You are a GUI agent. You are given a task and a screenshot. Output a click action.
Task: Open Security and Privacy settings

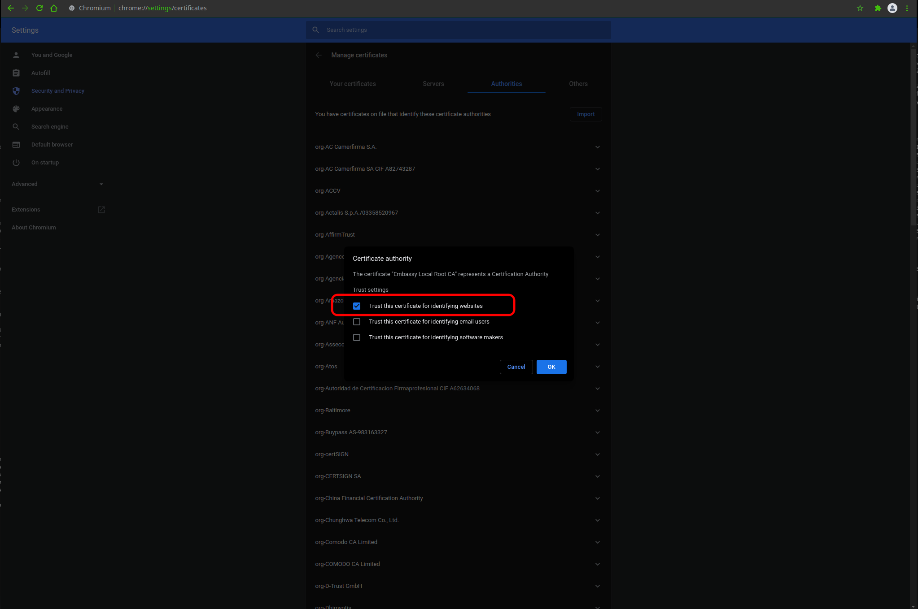[x=57, y=91]
